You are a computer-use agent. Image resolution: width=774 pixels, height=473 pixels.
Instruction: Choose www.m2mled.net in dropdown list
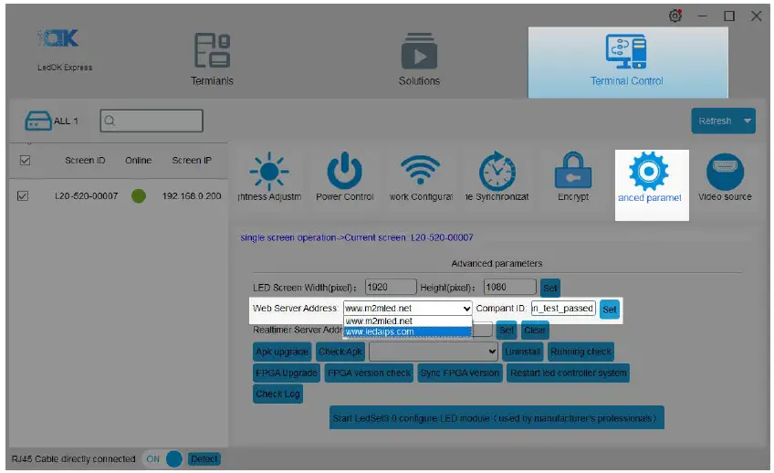pos(408,321)
